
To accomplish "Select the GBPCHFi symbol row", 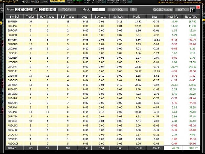I will click(x=103, y=71).
